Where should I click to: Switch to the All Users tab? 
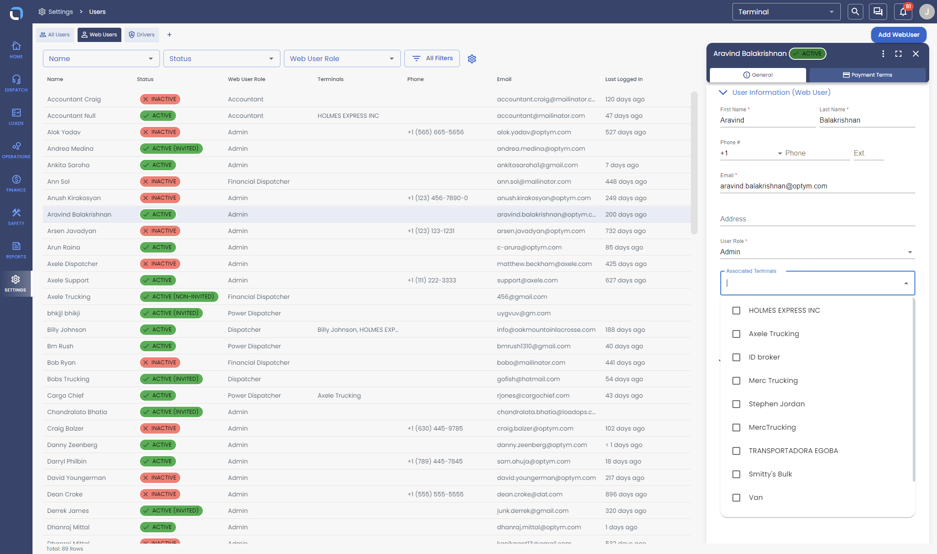tap(55, 35)
